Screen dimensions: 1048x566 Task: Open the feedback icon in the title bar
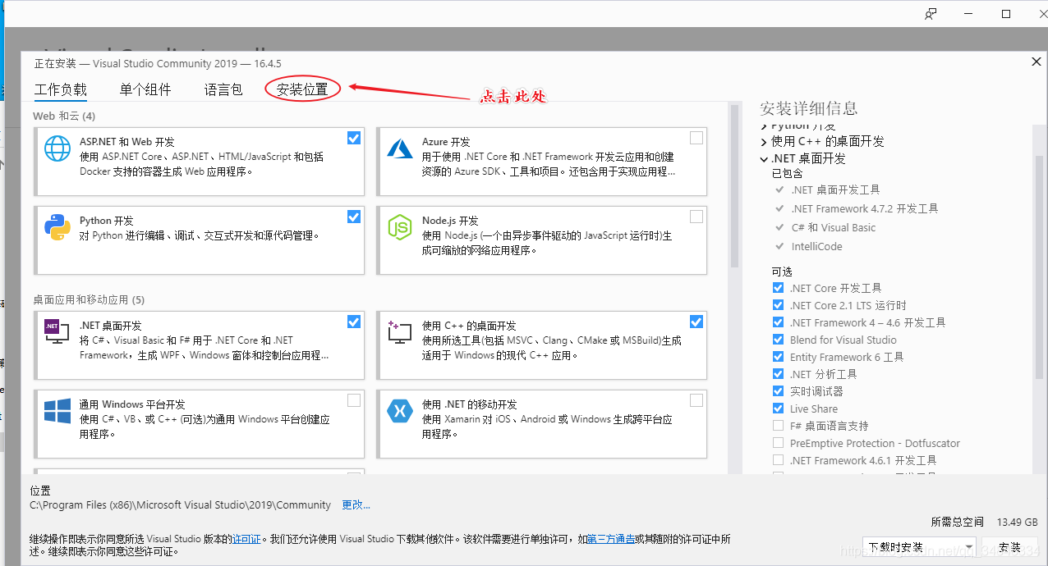click(931, 13)
